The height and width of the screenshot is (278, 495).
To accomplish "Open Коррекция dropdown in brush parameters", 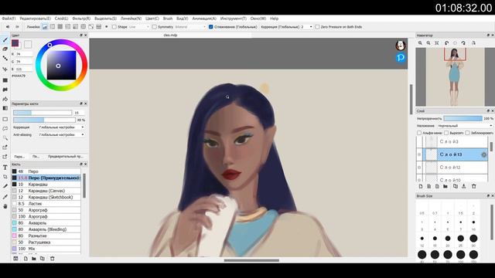I will [x=62, y=127].
